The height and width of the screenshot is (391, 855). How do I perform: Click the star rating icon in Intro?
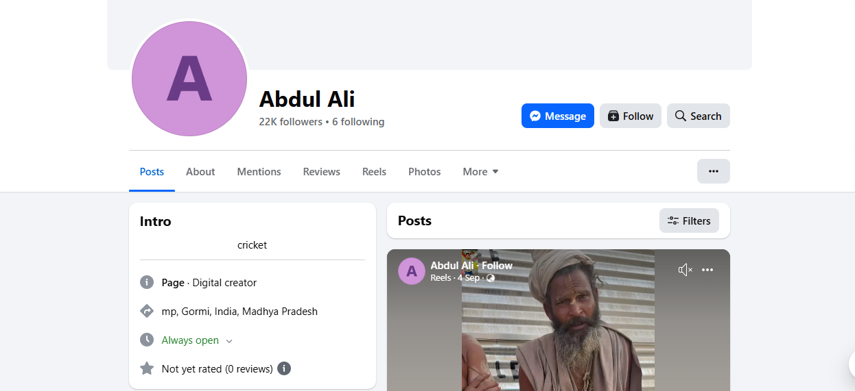click(147, 368)
